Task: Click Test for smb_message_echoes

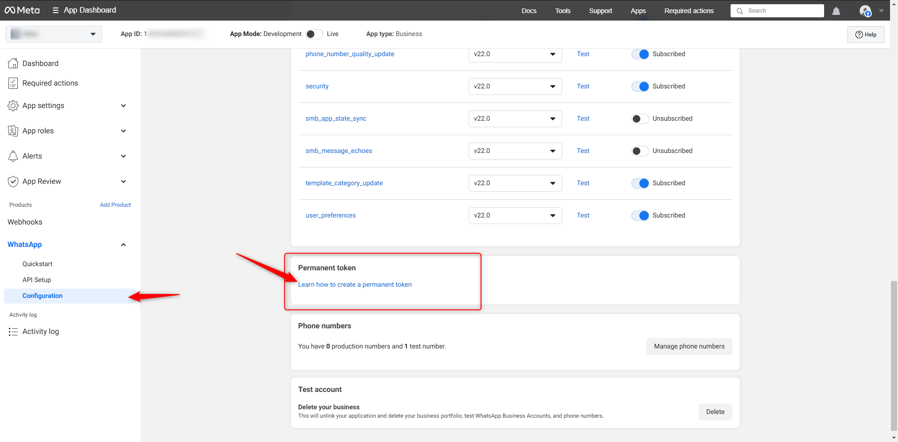Action: pyautogui.click(x=583, y=151)
